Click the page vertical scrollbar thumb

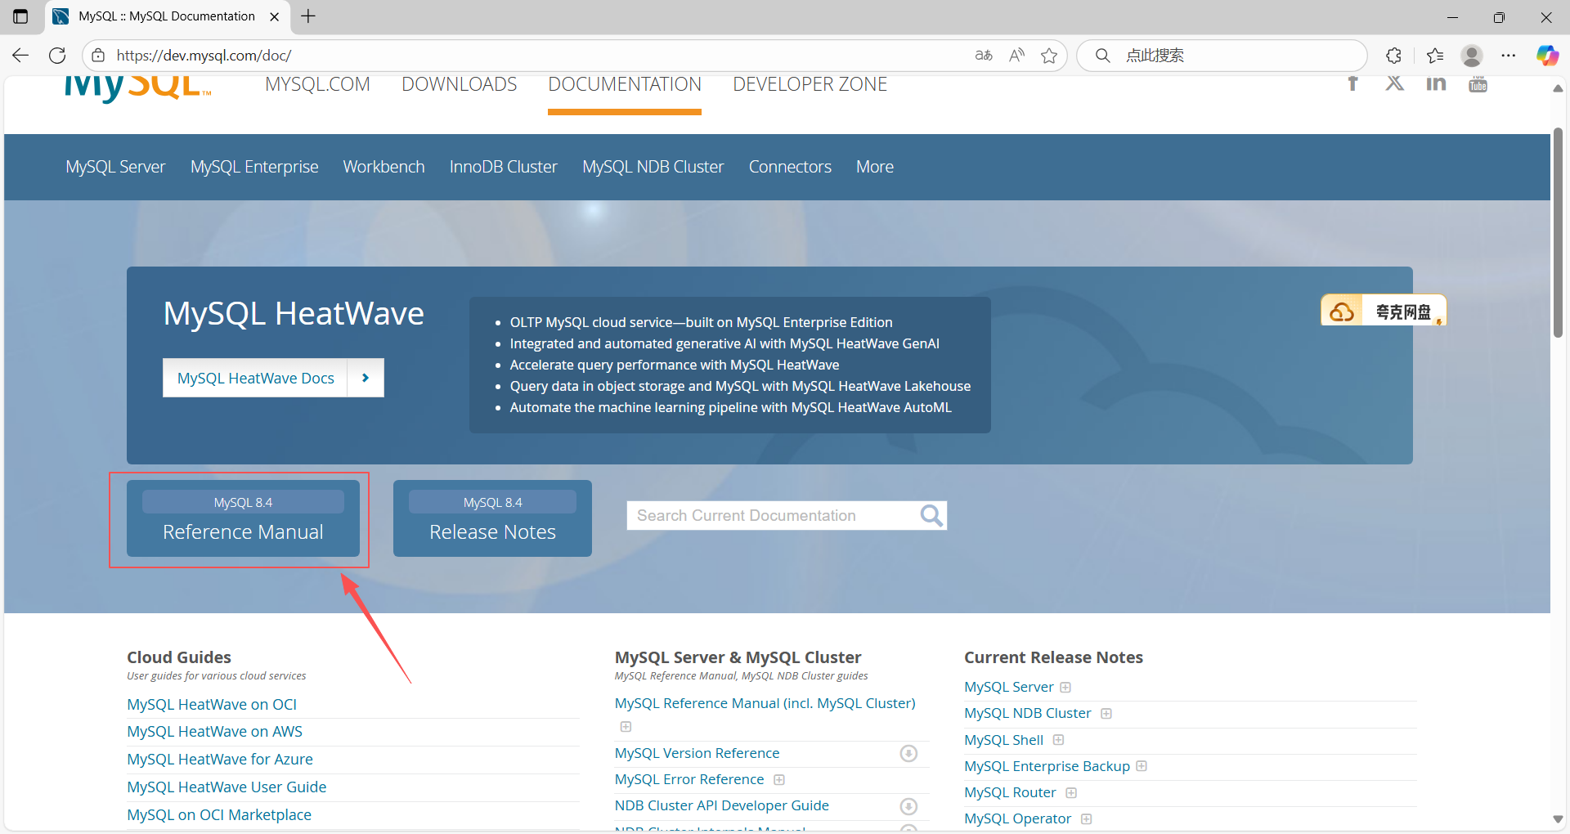(x=1558, y=233)
